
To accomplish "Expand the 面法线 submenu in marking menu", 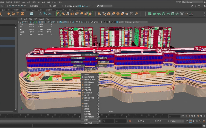I will [101, 66].
